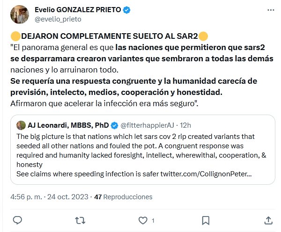Reply to Evelio's tweet
The image size is (281, 232).
17,220
